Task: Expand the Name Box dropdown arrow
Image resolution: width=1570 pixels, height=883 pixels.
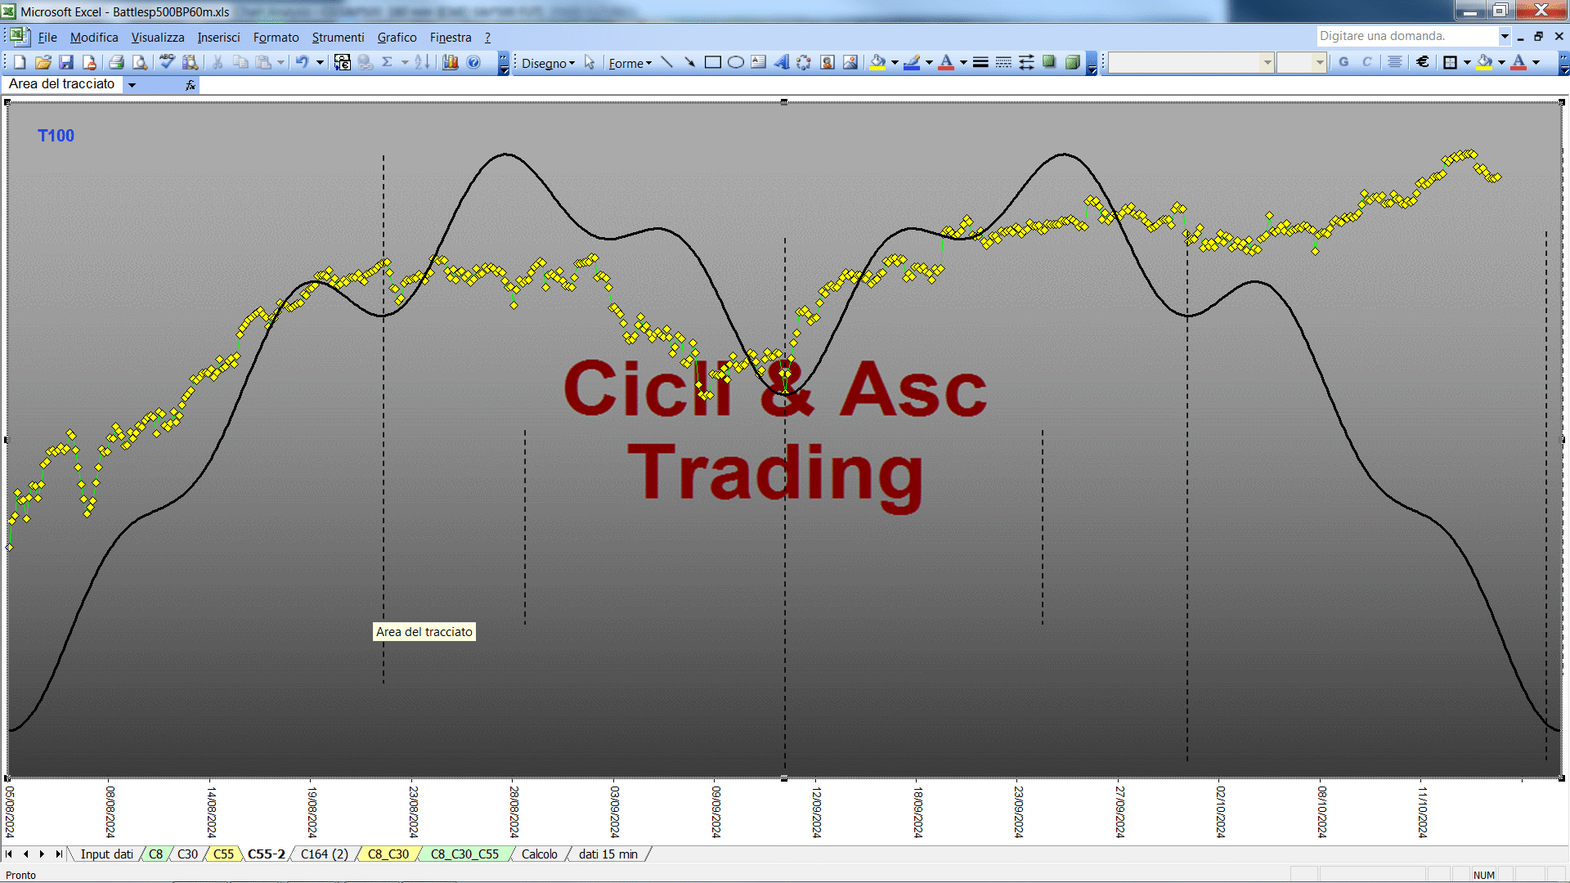Action: pyautogui.click(x=132, y=84)
